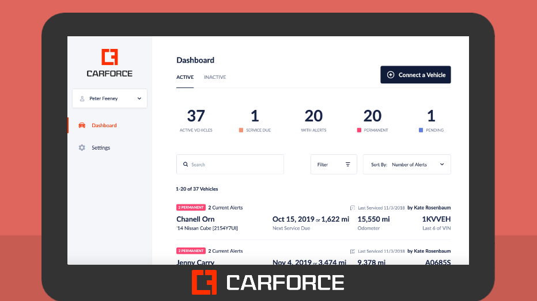
Task: Click the 20 Permanent stat
Action: click(372, 120)
